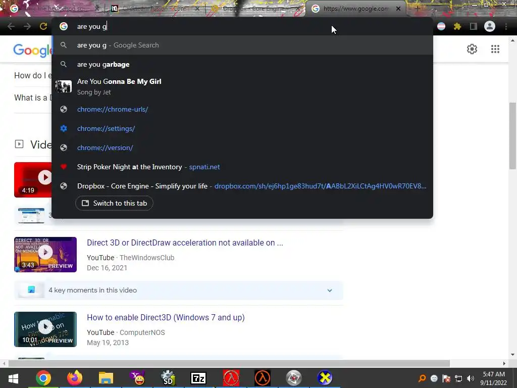The image size is (517, 388).
Task: Toggle the Chrome side panel icon
Action: pyautogui.click(x=474, y=26)
